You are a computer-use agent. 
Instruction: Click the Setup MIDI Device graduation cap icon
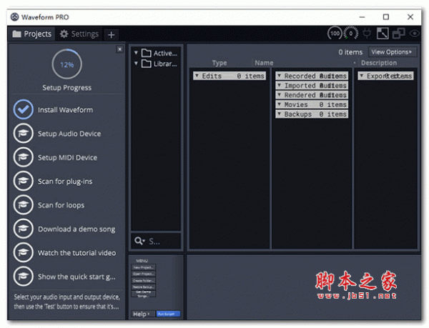tap(24, 157)
